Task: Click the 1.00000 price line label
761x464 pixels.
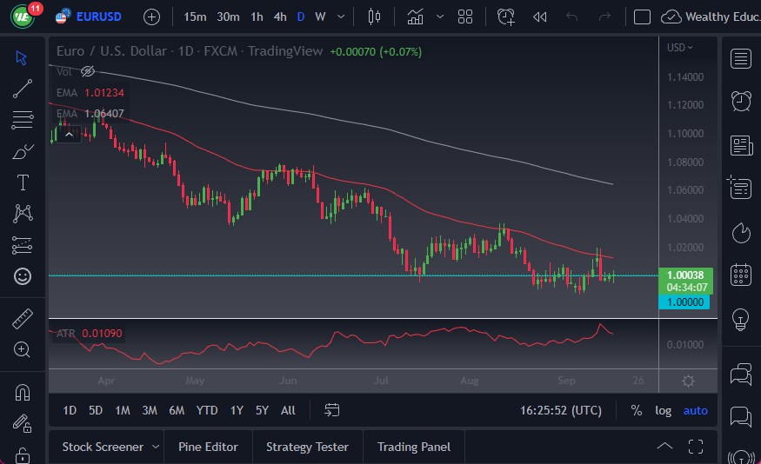Action: coord(686,302)
